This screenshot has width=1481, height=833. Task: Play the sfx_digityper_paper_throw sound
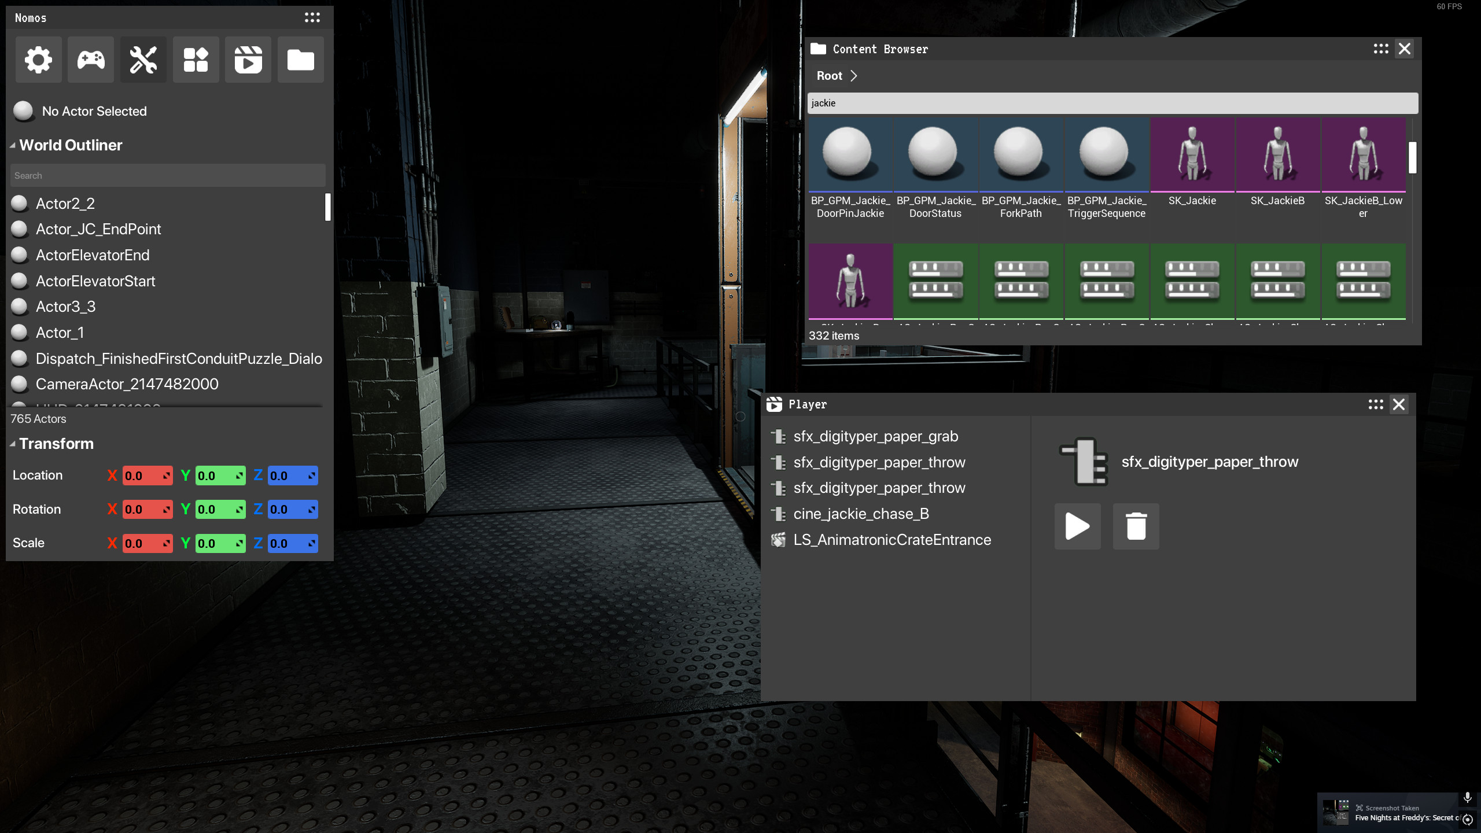1077,526
